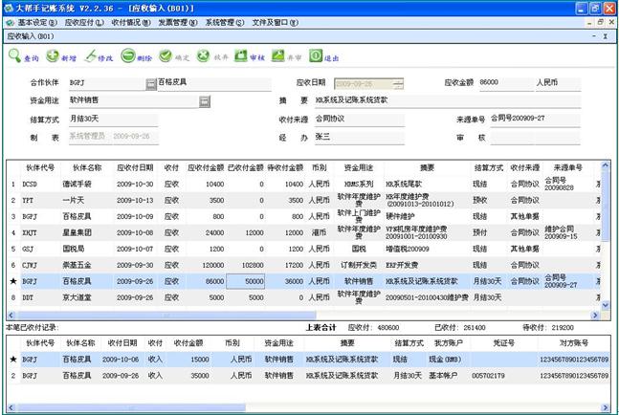
Task: Click the 应收日期 date spinner arrows
Action: coord(398,83)
